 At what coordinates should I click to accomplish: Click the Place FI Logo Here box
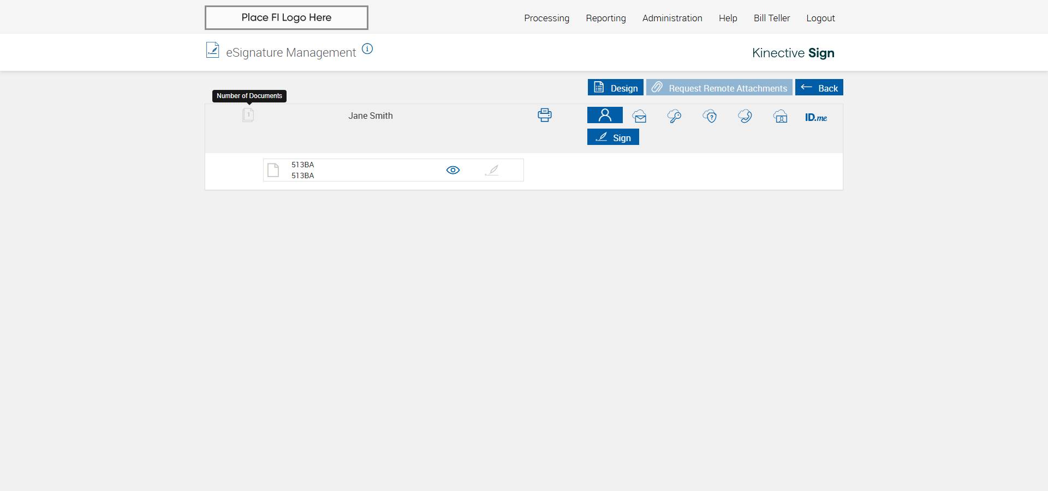(x=287, y=17)
